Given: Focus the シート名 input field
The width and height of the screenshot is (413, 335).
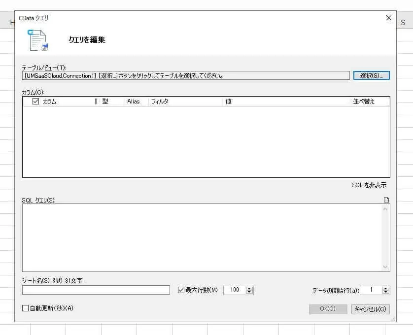Looking at the screenshot, I should [x=96, y=290].
